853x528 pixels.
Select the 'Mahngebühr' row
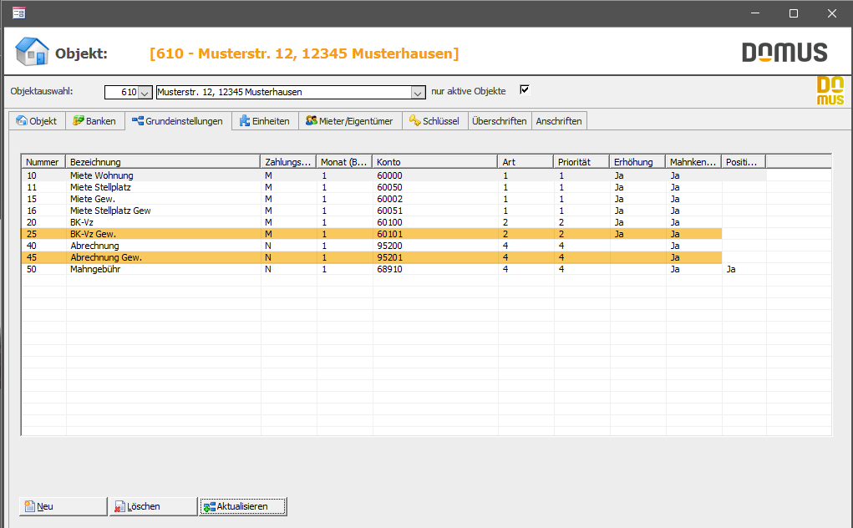tap(393, 269)
